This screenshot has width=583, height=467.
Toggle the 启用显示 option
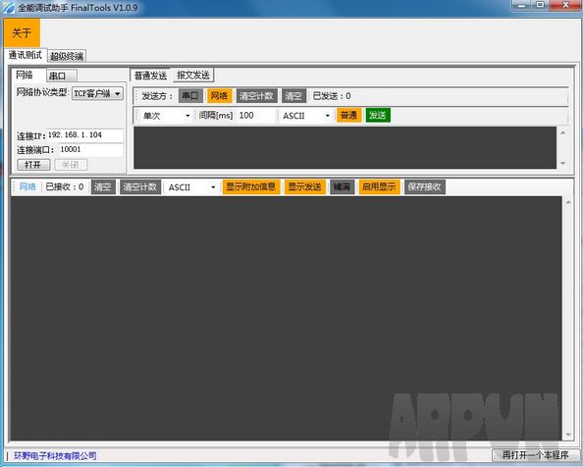click(379, 186)
